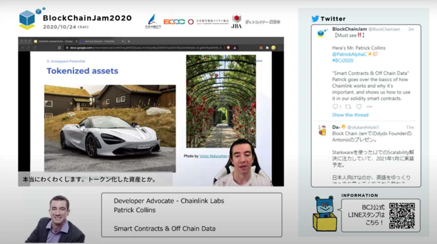The width and height of the screenshot is (437, 244).
Task: Click the rose archway garden photo
Action: click(221, 101)
